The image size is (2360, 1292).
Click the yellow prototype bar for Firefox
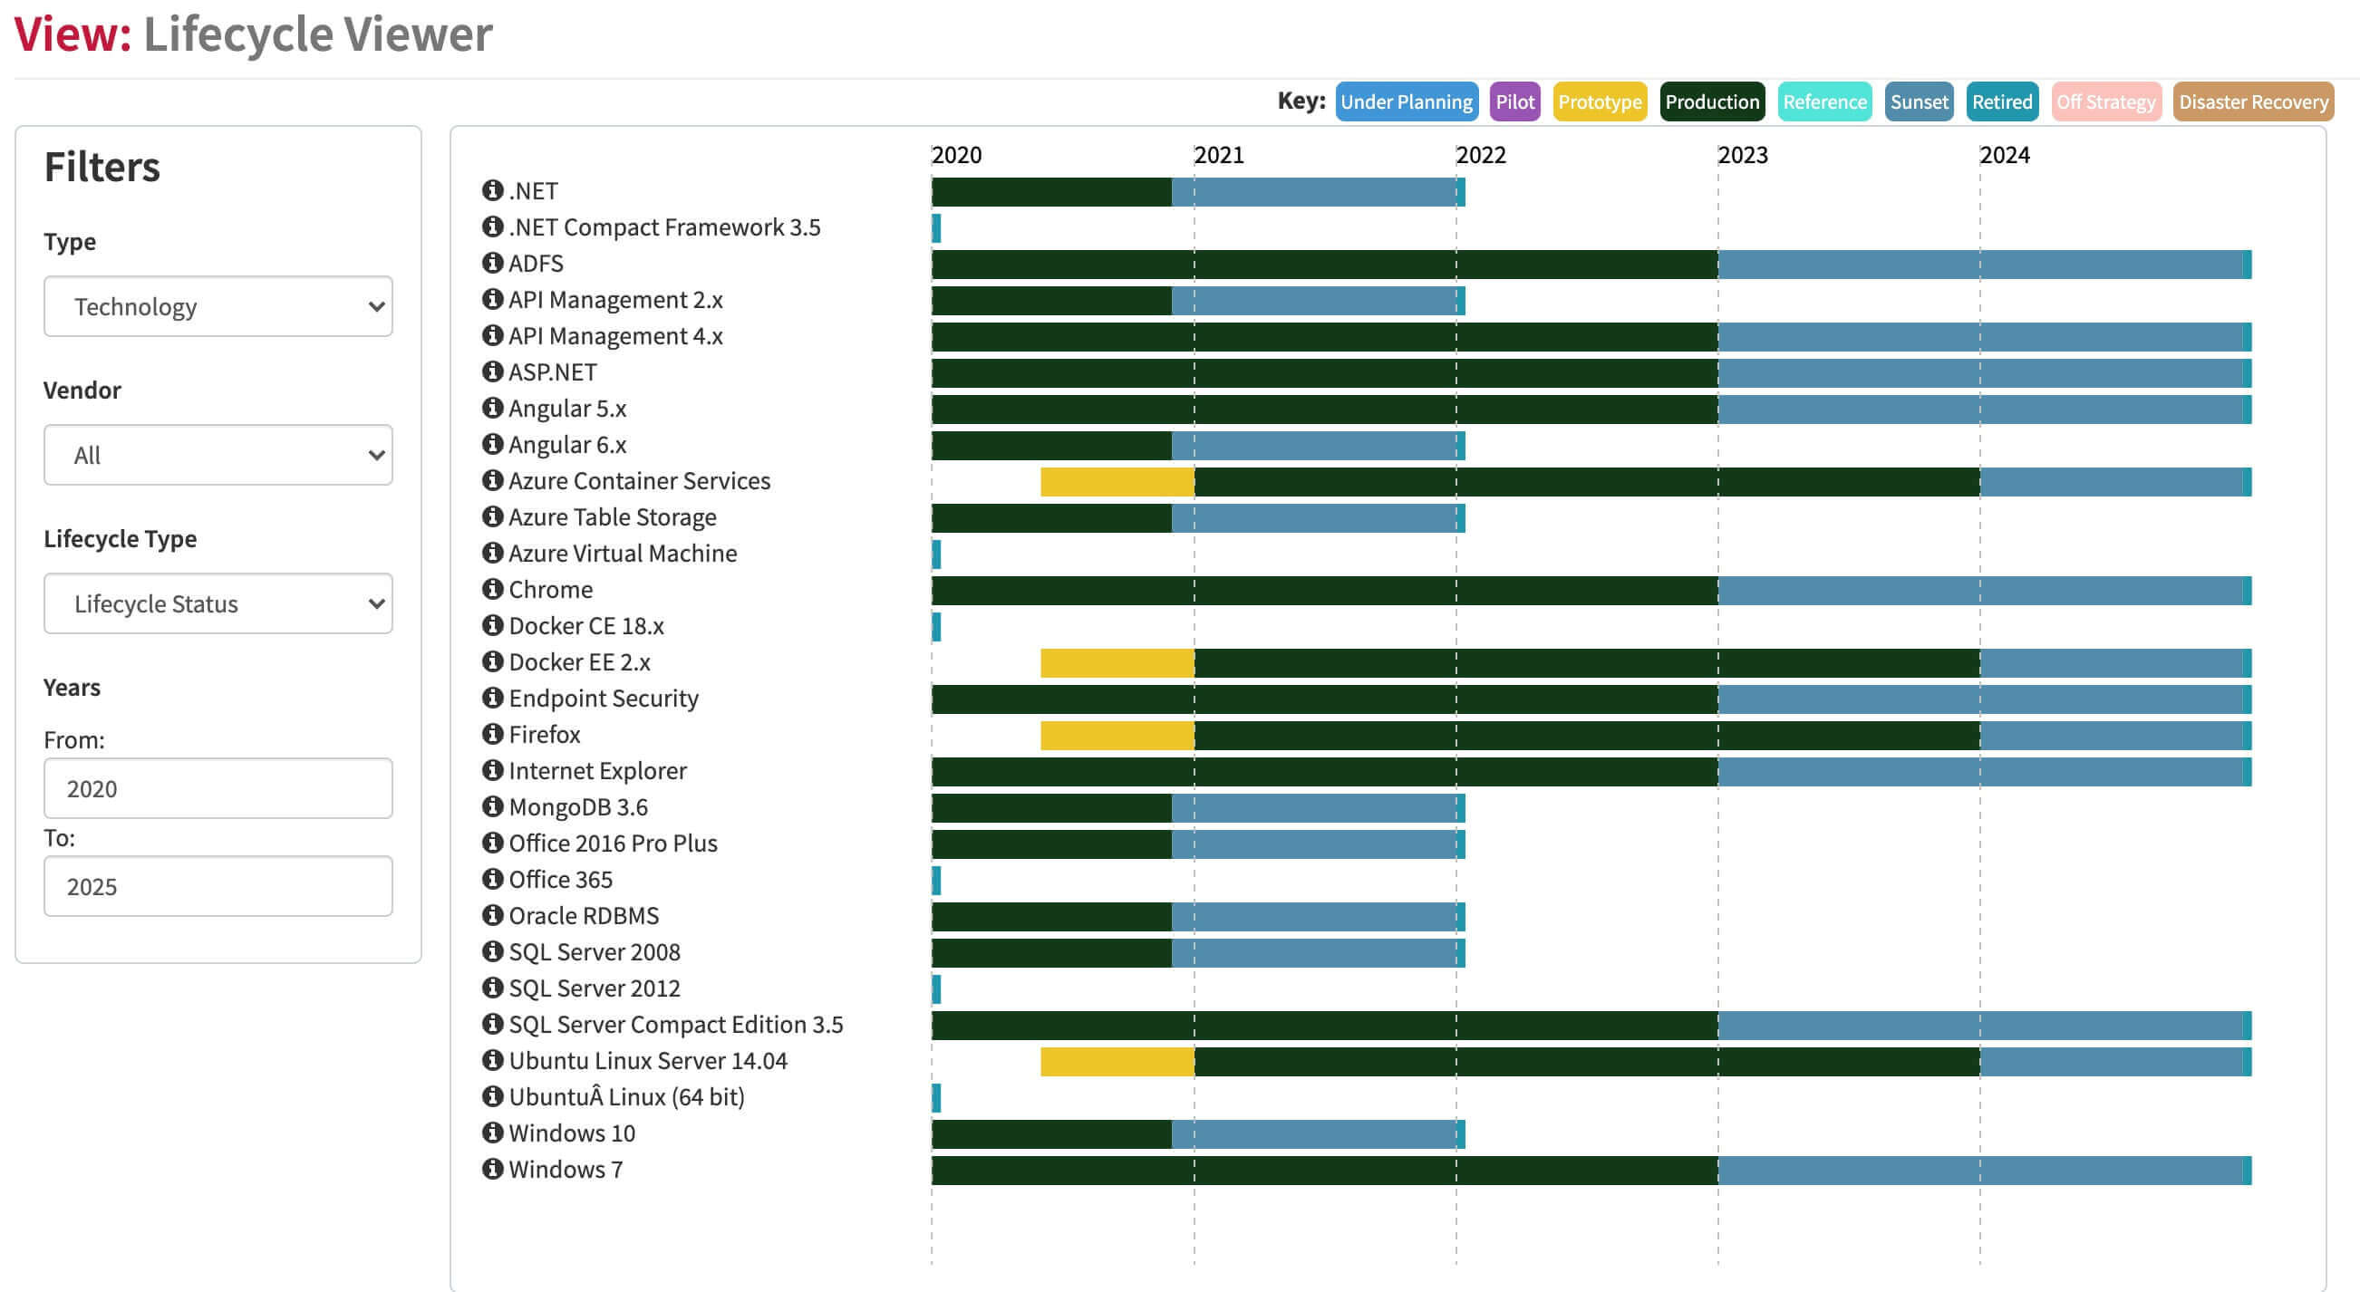[1117, 736]
